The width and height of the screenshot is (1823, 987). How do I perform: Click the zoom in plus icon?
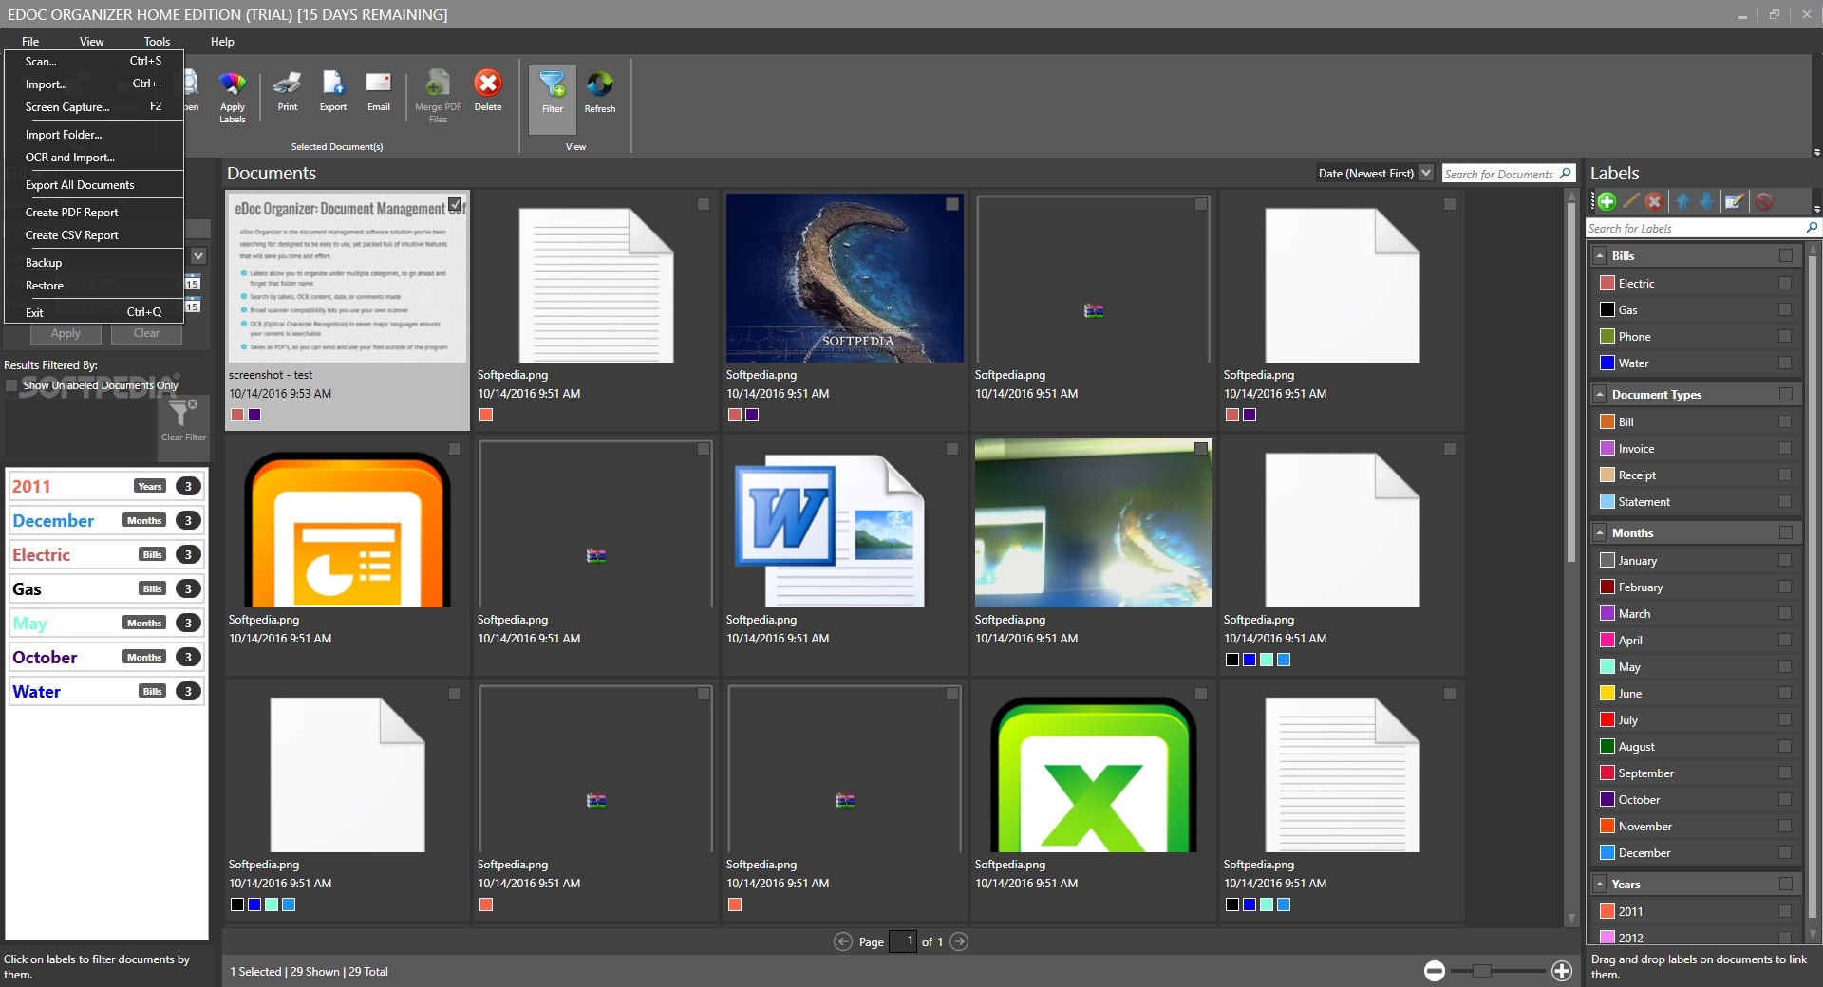point(1562,970)
